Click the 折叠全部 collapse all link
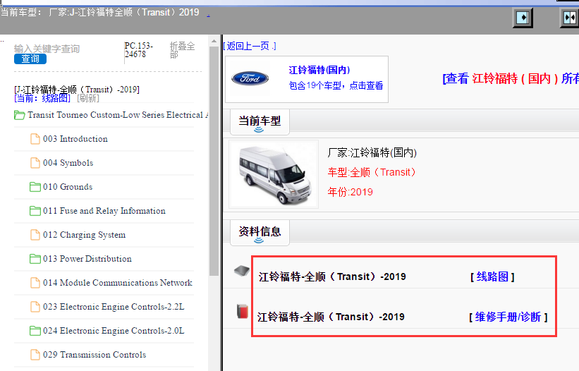The width and height of the screenshot is (579, 371). pos(182,50)
